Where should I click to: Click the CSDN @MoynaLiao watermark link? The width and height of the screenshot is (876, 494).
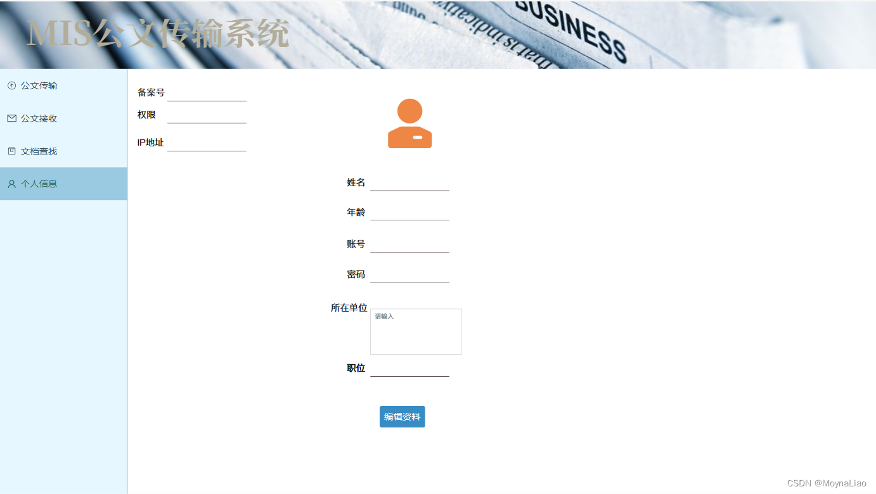827,483
